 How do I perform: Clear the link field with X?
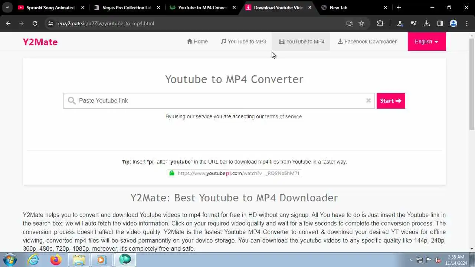[368, 100]
